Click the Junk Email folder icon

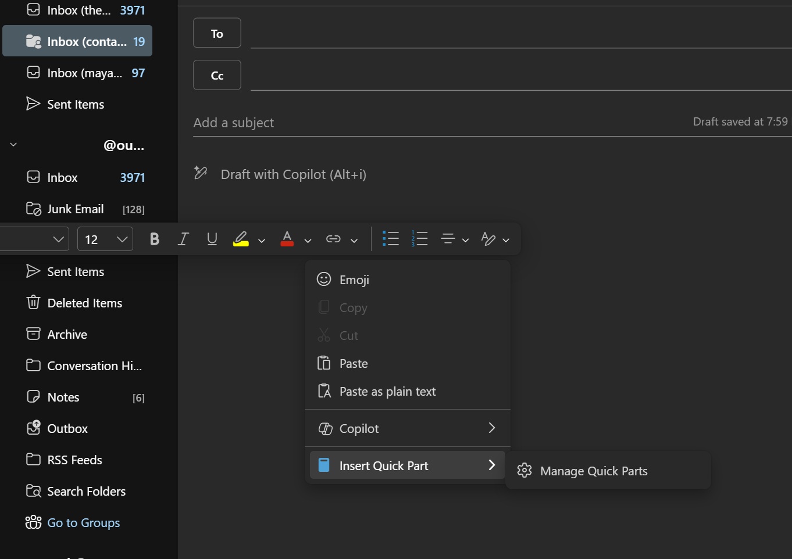click(33, 209)
